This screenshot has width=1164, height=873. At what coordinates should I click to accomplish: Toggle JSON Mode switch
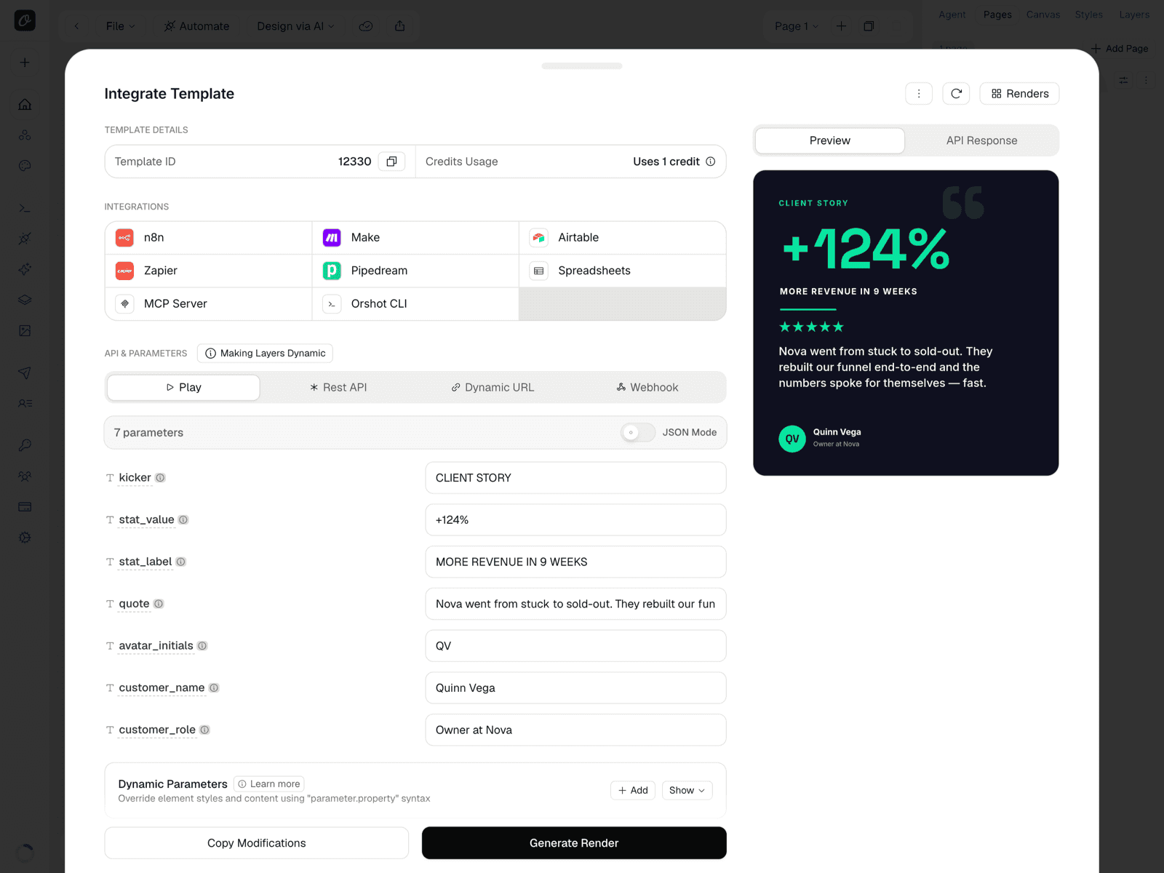point(638,433)
